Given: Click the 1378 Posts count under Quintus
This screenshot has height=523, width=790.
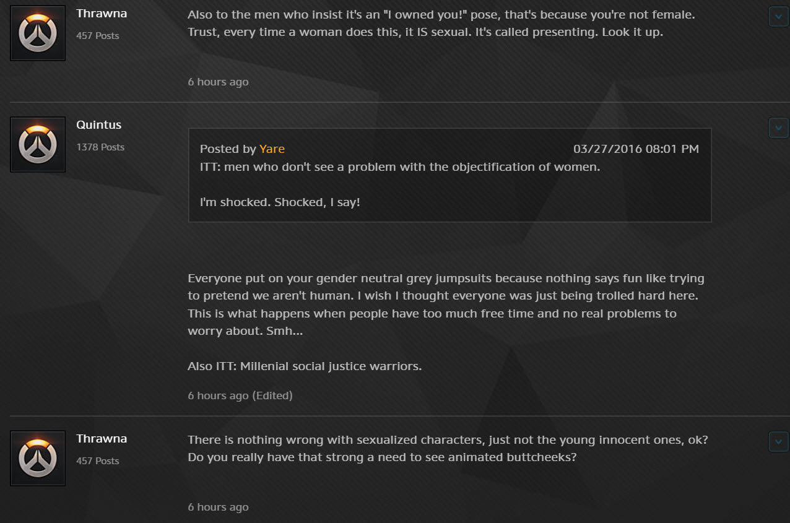Looking at the screenshot, I should point(100,147).
